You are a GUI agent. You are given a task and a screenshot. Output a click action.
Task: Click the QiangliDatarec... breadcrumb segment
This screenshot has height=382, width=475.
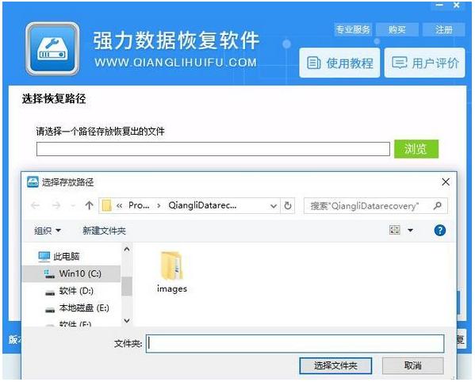pos(202,205)
